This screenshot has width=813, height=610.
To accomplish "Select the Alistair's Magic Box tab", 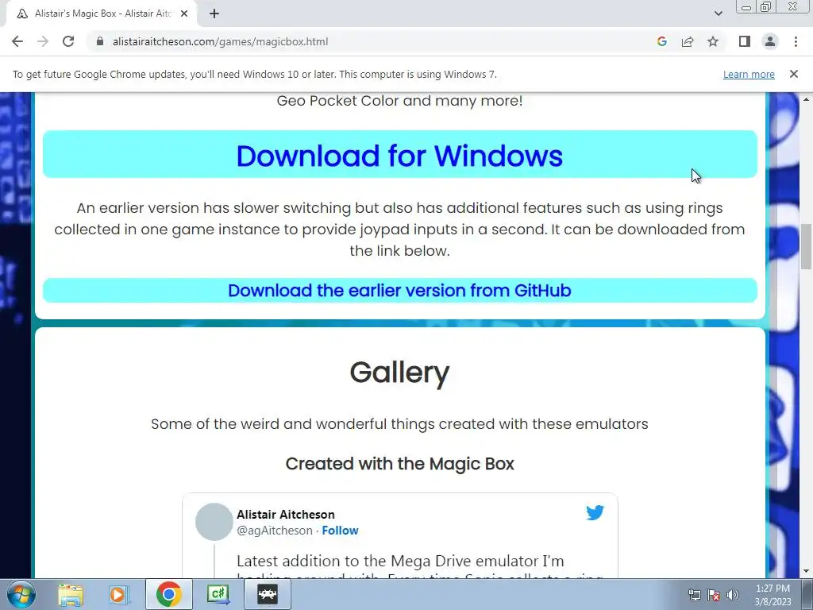I will 102,14.
